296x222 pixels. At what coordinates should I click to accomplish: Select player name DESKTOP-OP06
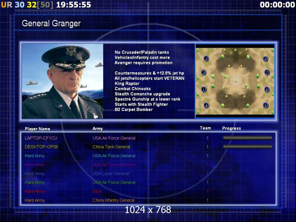[41, 147]
